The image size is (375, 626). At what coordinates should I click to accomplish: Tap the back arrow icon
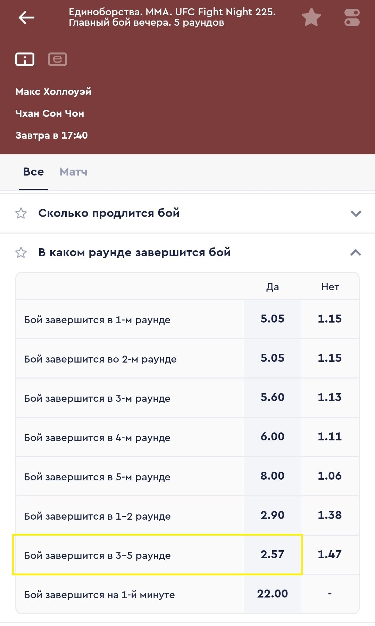pos(26,17)
